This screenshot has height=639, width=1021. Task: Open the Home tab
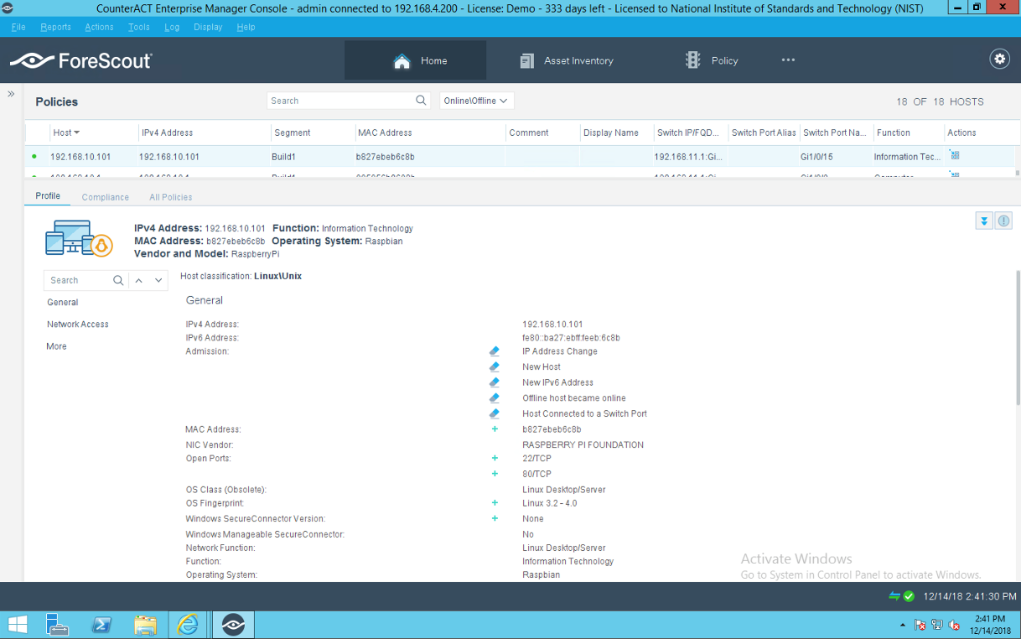pos(415,60)
